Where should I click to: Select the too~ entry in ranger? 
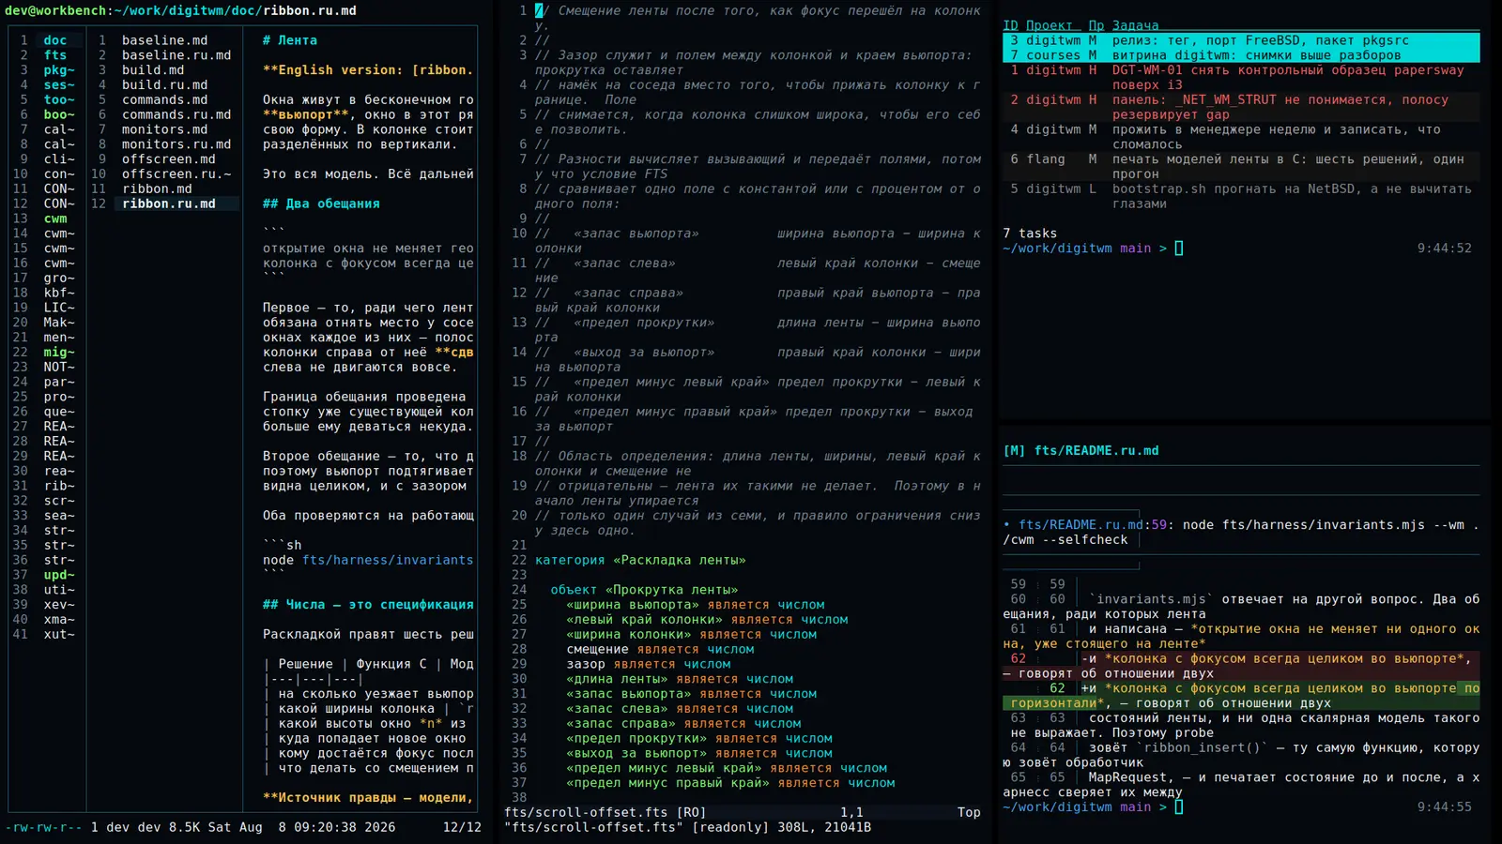[59, 100]
